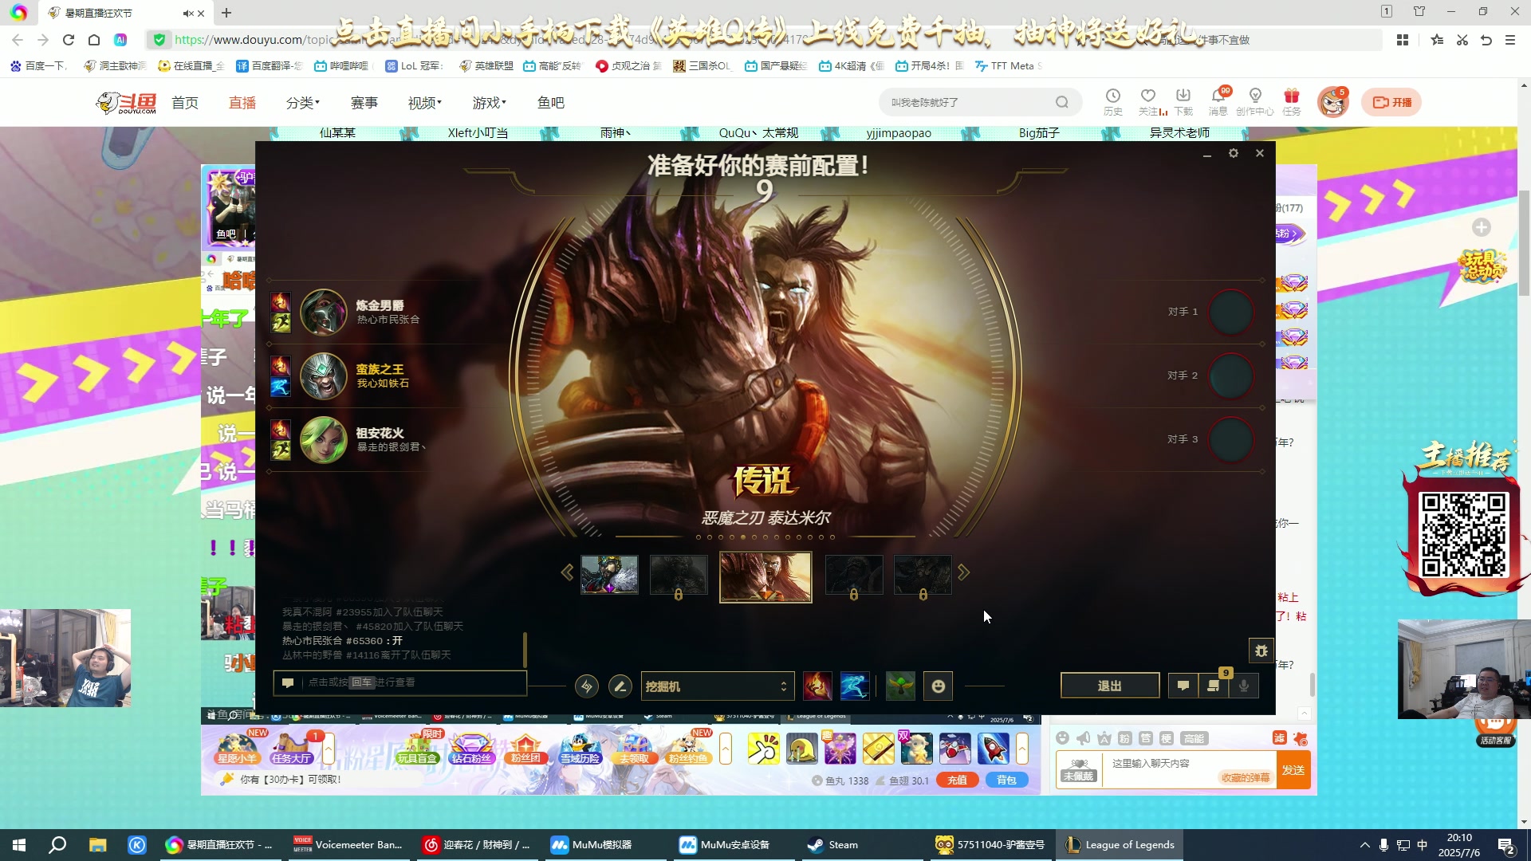The width and height of the screenshot is (1531, 861).
Task: Select the first unlocked Tryndamere skin thumbnail
Action: pos(609,575)
